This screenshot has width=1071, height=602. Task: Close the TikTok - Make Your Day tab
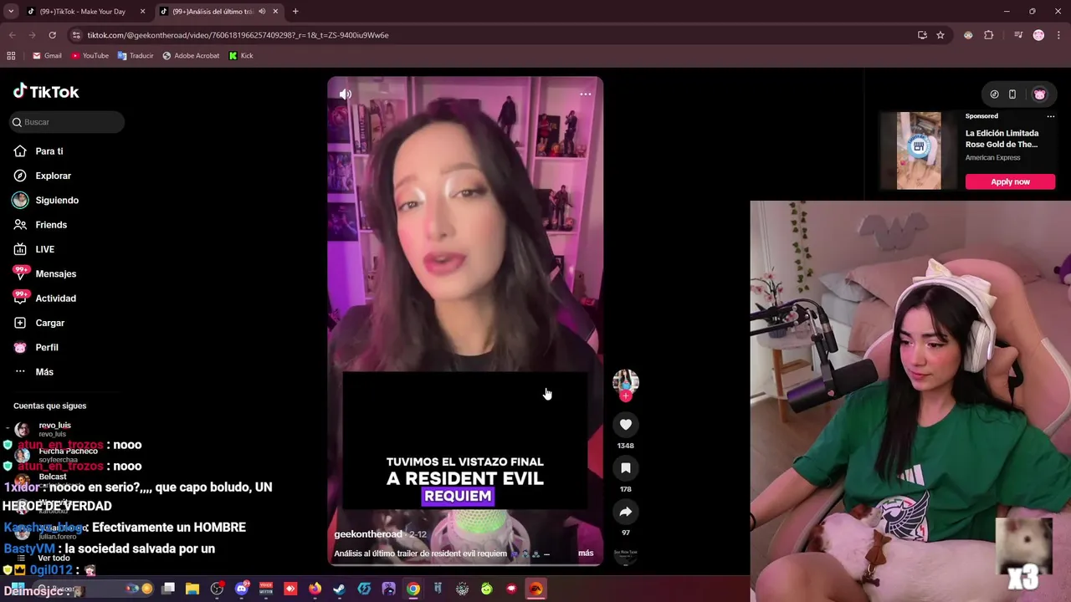coord(142,12)
